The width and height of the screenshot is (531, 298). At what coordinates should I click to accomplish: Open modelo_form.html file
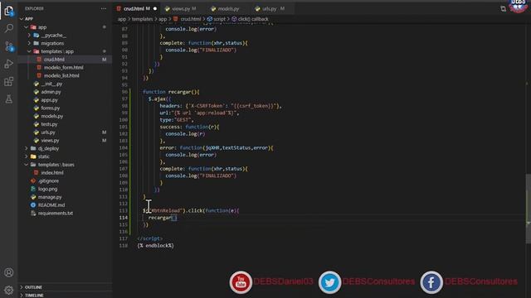point(65,68)
